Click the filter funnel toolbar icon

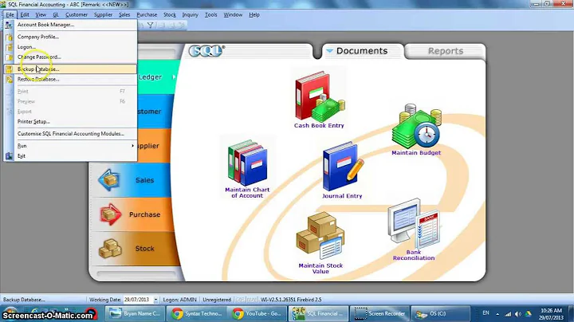tap(151, 25)
